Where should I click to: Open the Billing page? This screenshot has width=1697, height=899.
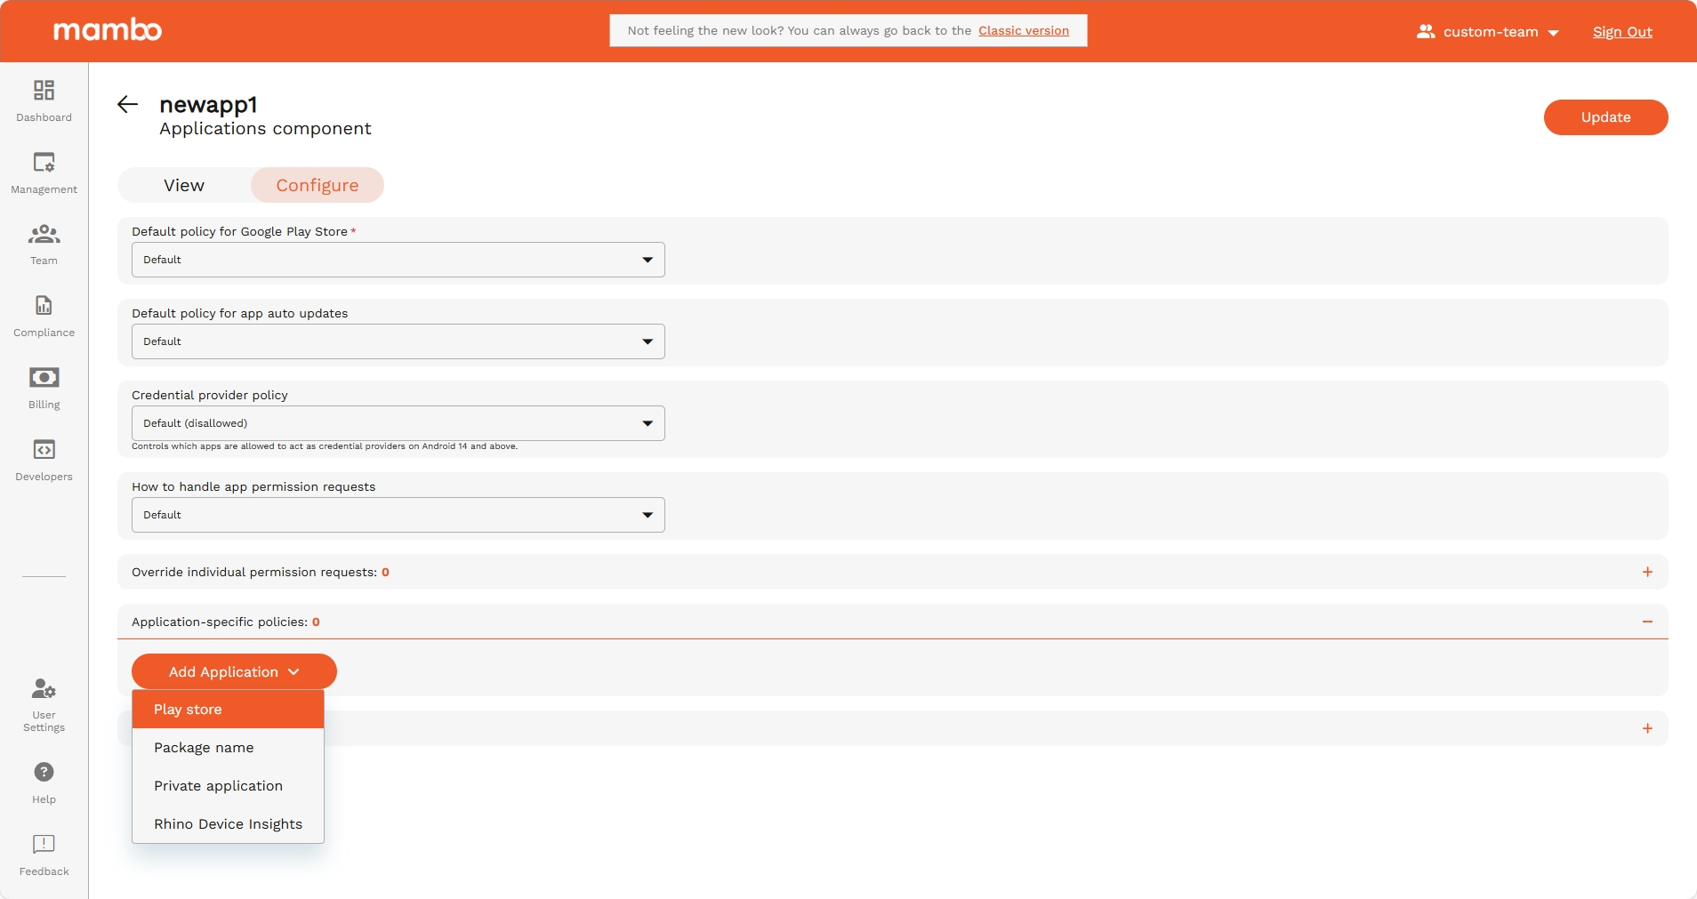click(43, 387)
